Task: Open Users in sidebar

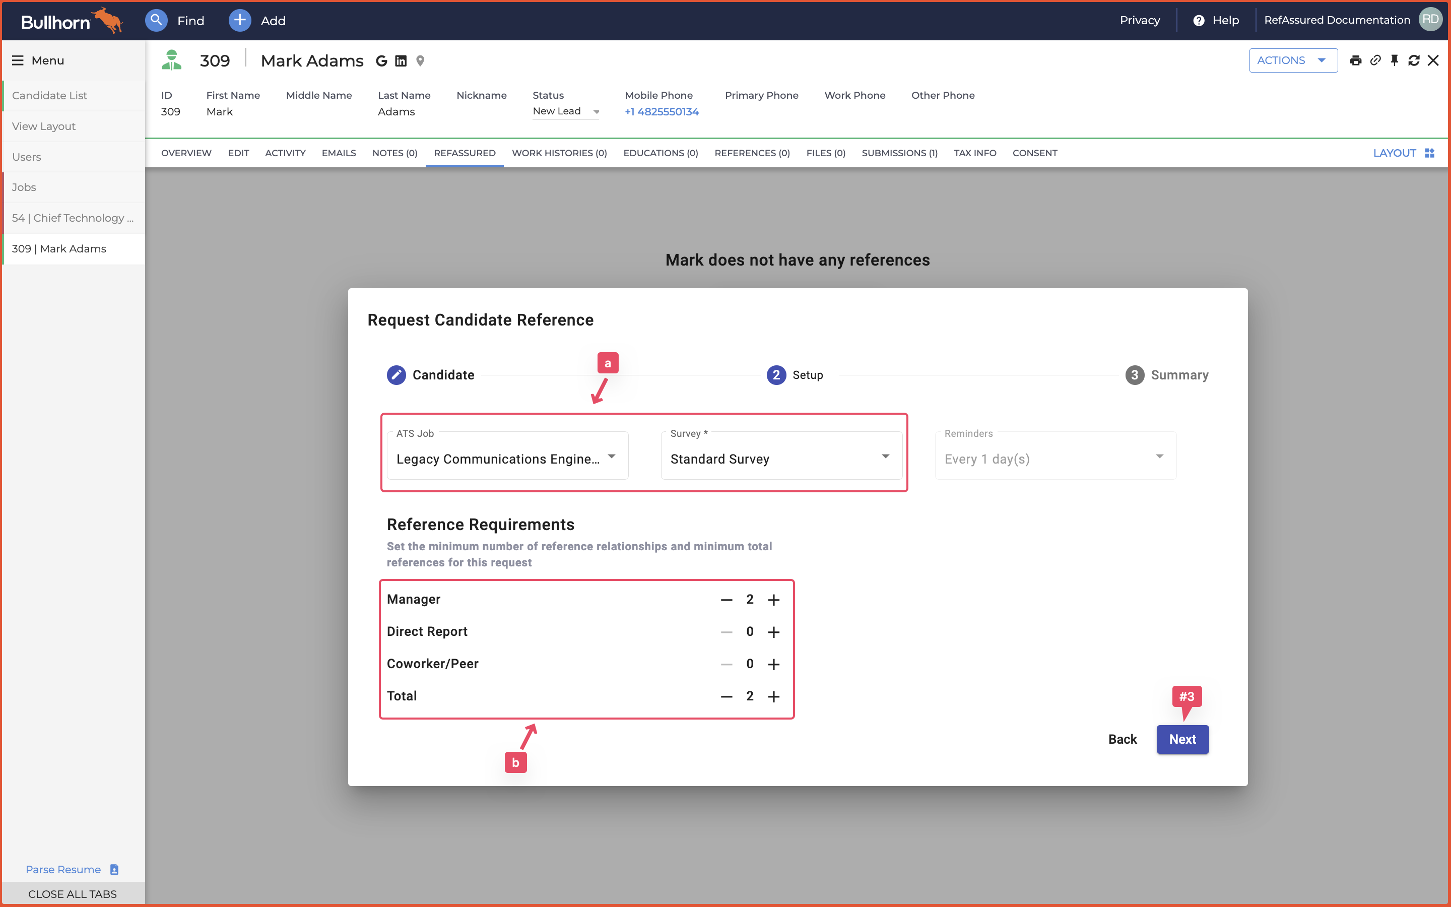Action: [x=73, y=157]
